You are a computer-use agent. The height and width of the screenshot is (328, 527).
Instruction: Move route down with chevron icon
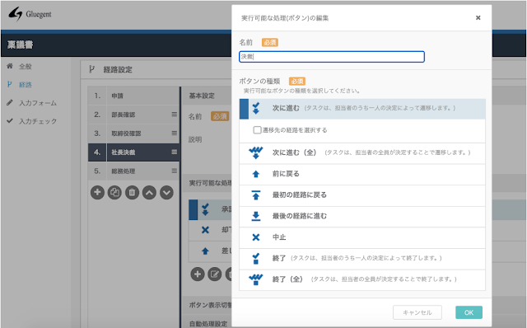tap(166, 193)
